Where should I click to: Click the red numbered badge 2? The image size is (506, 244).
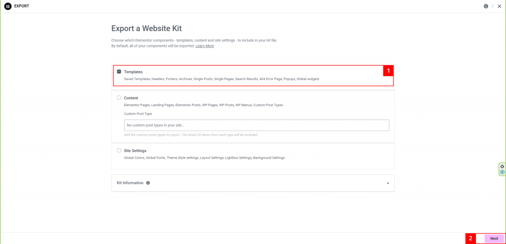470,239
